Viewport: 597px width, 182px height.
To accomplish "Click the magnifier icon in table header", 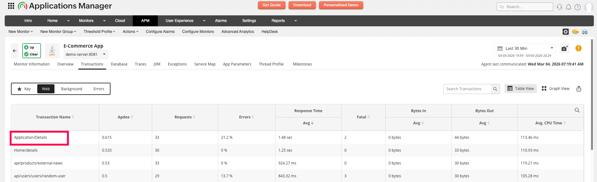I will (577, 110).
